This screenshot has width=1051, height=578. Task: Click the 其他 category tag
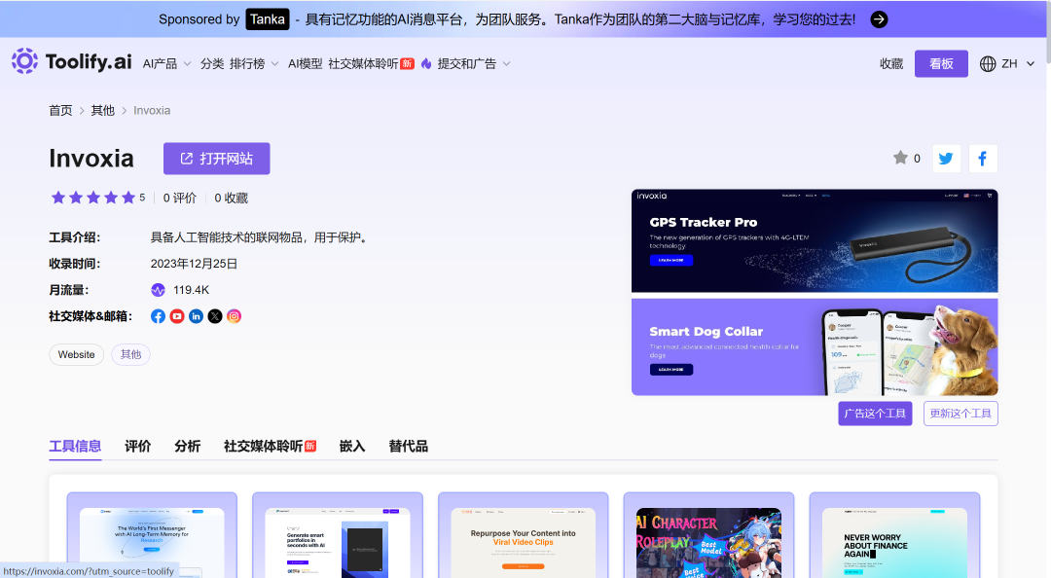coord(130,355)
